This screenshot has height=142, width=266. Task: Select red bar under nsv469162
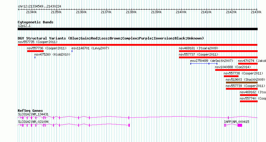pos(249,95)
